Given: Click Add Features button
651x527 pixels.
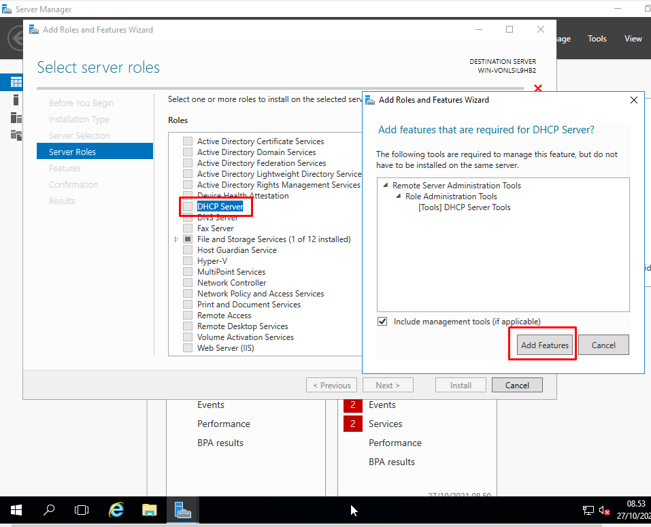Looking at the screenshot, I should tap(544, 345).
